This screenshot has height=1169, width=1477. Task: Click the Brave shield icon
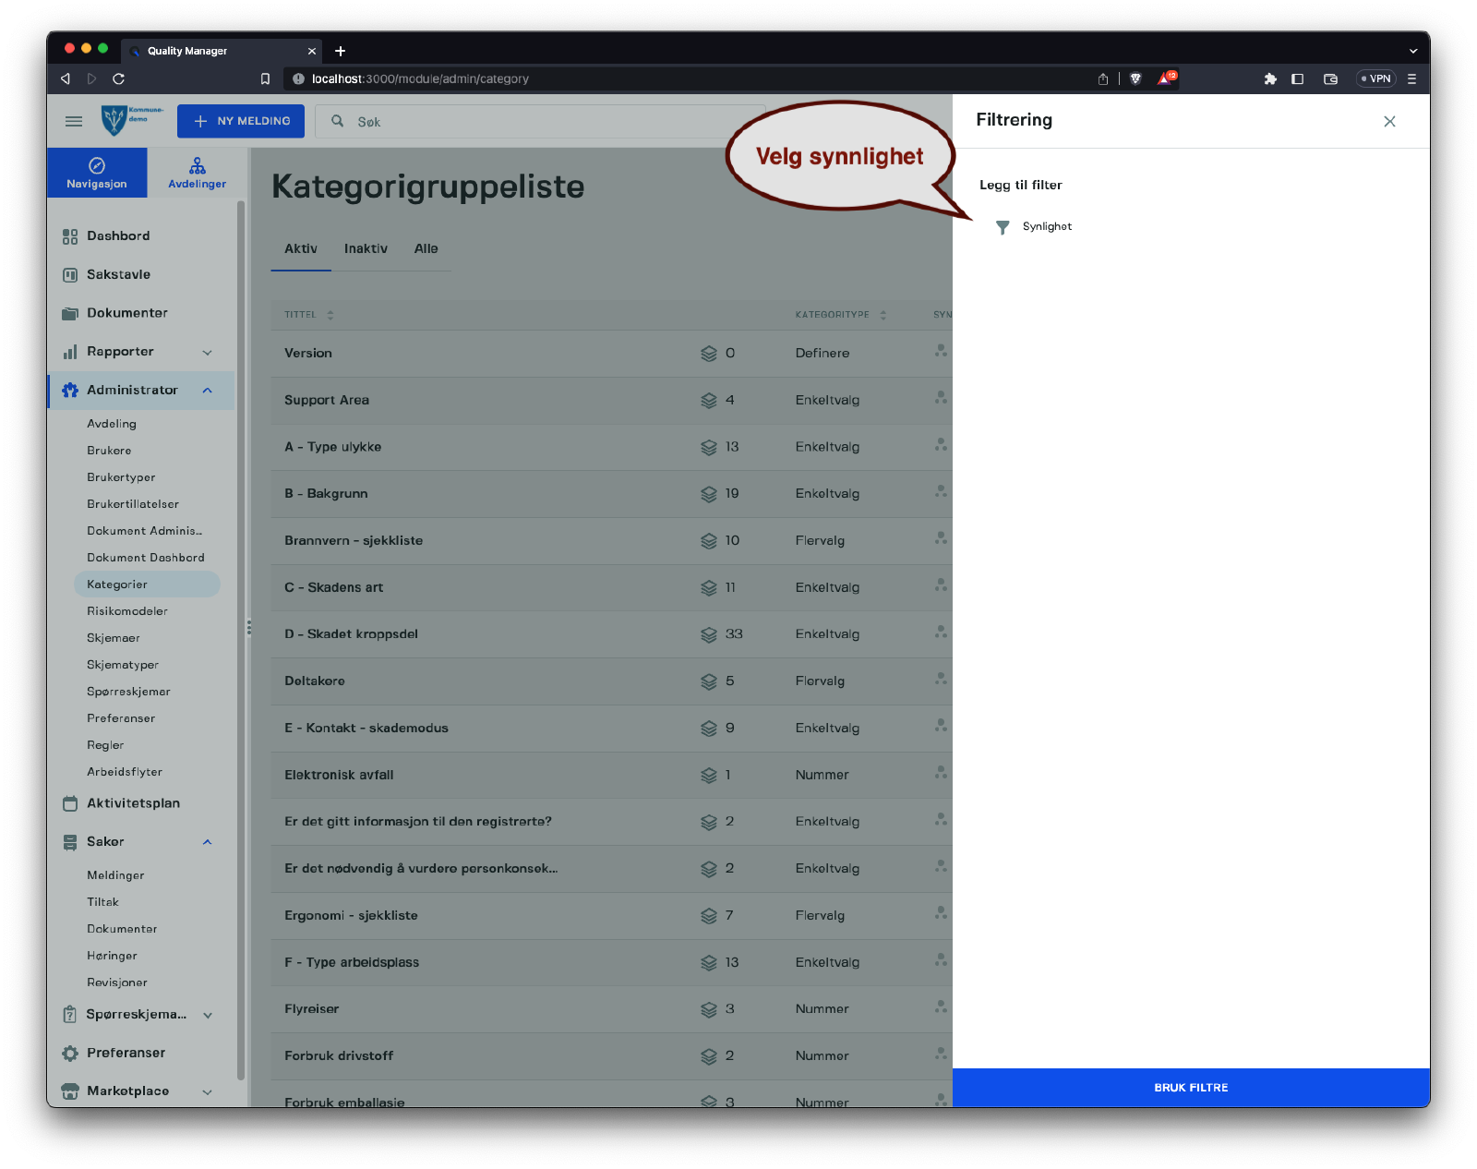tap(1135, 79)
